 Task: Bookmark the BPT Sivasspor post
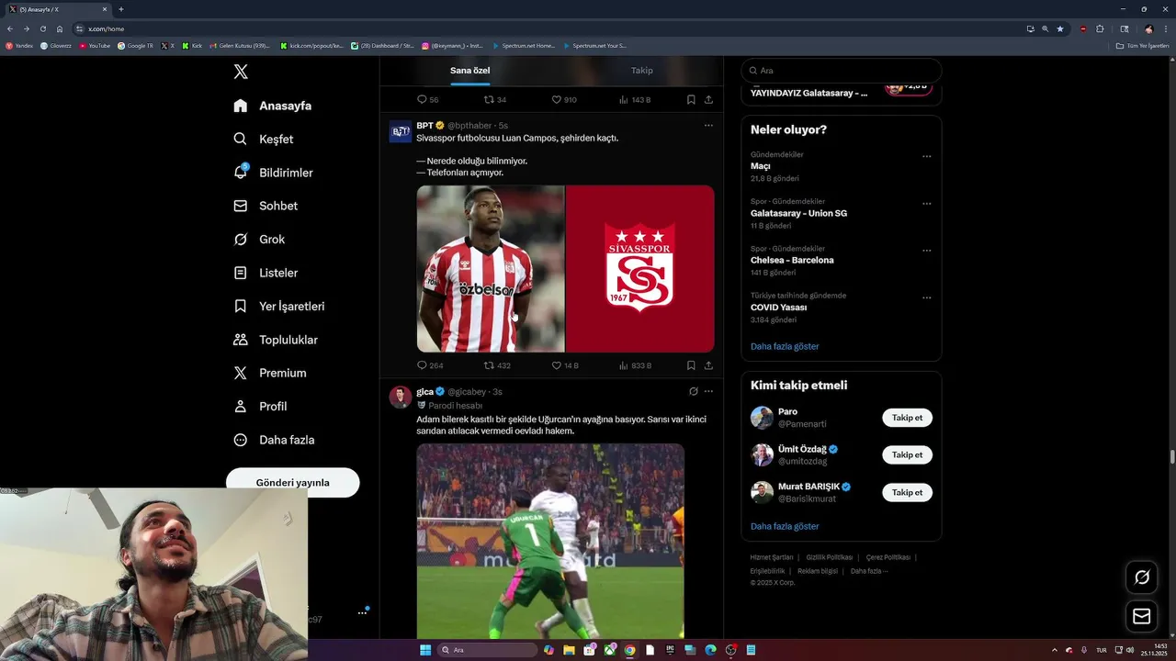(x=691, y=365)
